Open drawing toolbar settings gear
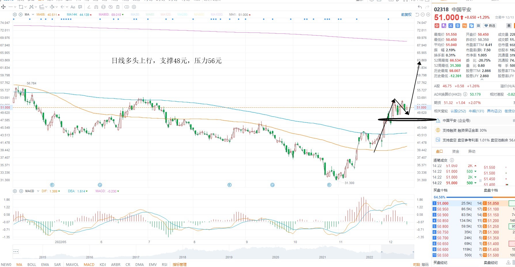Image resolution: width=515 pixels, height=267 pixels. (x=134, y=7)
